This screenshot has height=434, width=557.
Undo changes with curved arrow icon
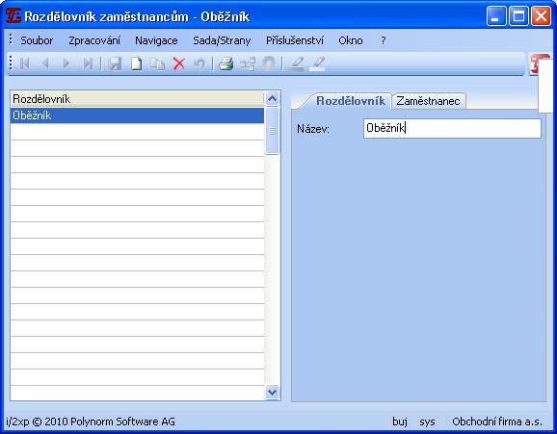[199, 64]
